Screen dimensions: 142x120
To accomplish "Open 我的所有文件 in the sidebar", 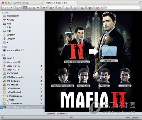I will [x=13, y=16].
